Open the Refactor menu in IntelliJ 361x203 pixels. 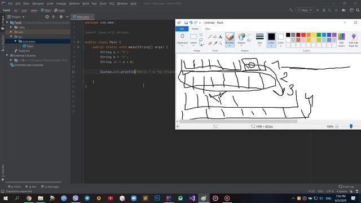[74, 4]
